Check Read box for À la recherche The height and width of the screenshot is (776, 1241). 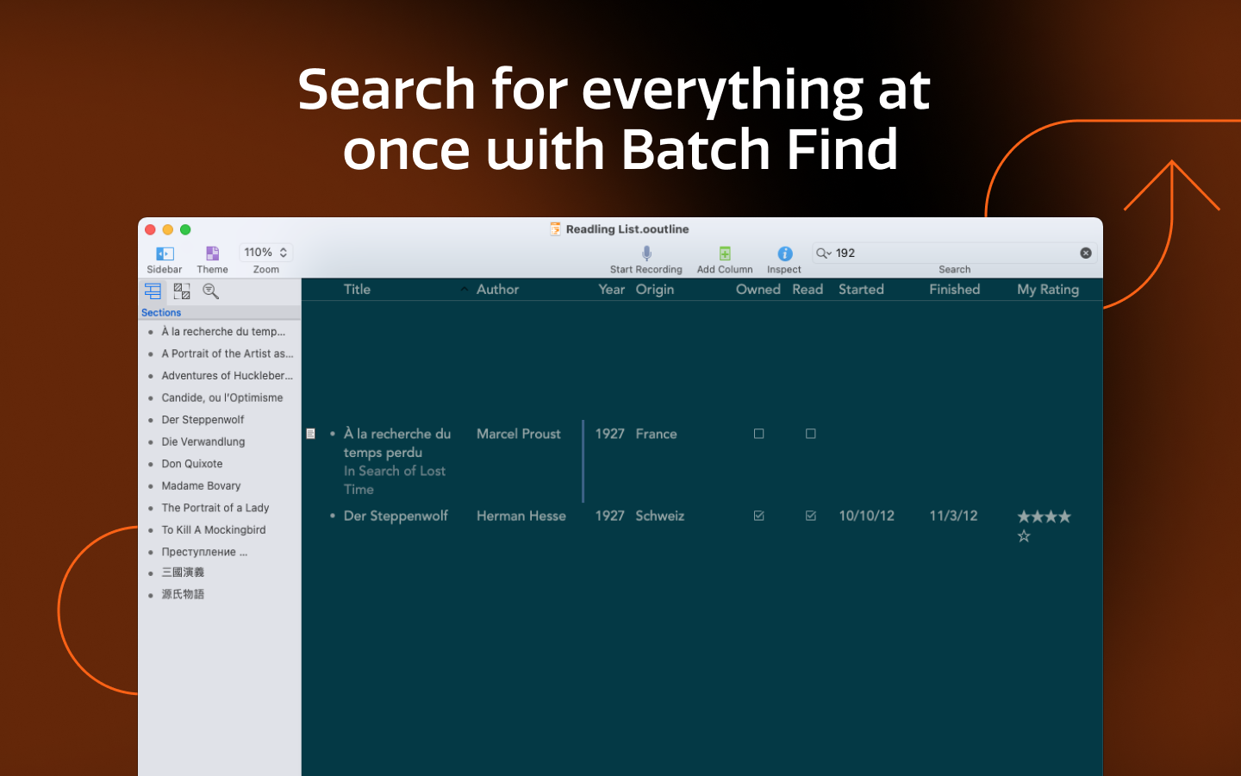click(x=811, y=434)
